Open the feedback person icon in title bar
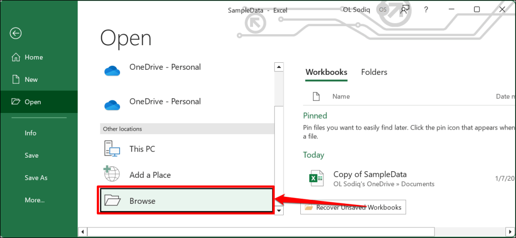The height and width of the screenshot is (238, 516). 404,10
